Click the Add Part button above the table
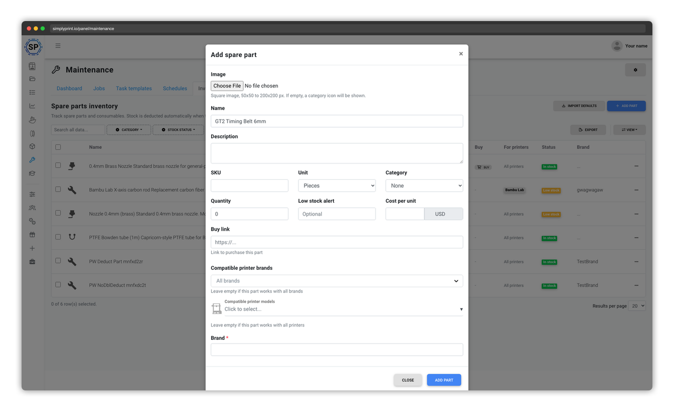 (626, 106)
